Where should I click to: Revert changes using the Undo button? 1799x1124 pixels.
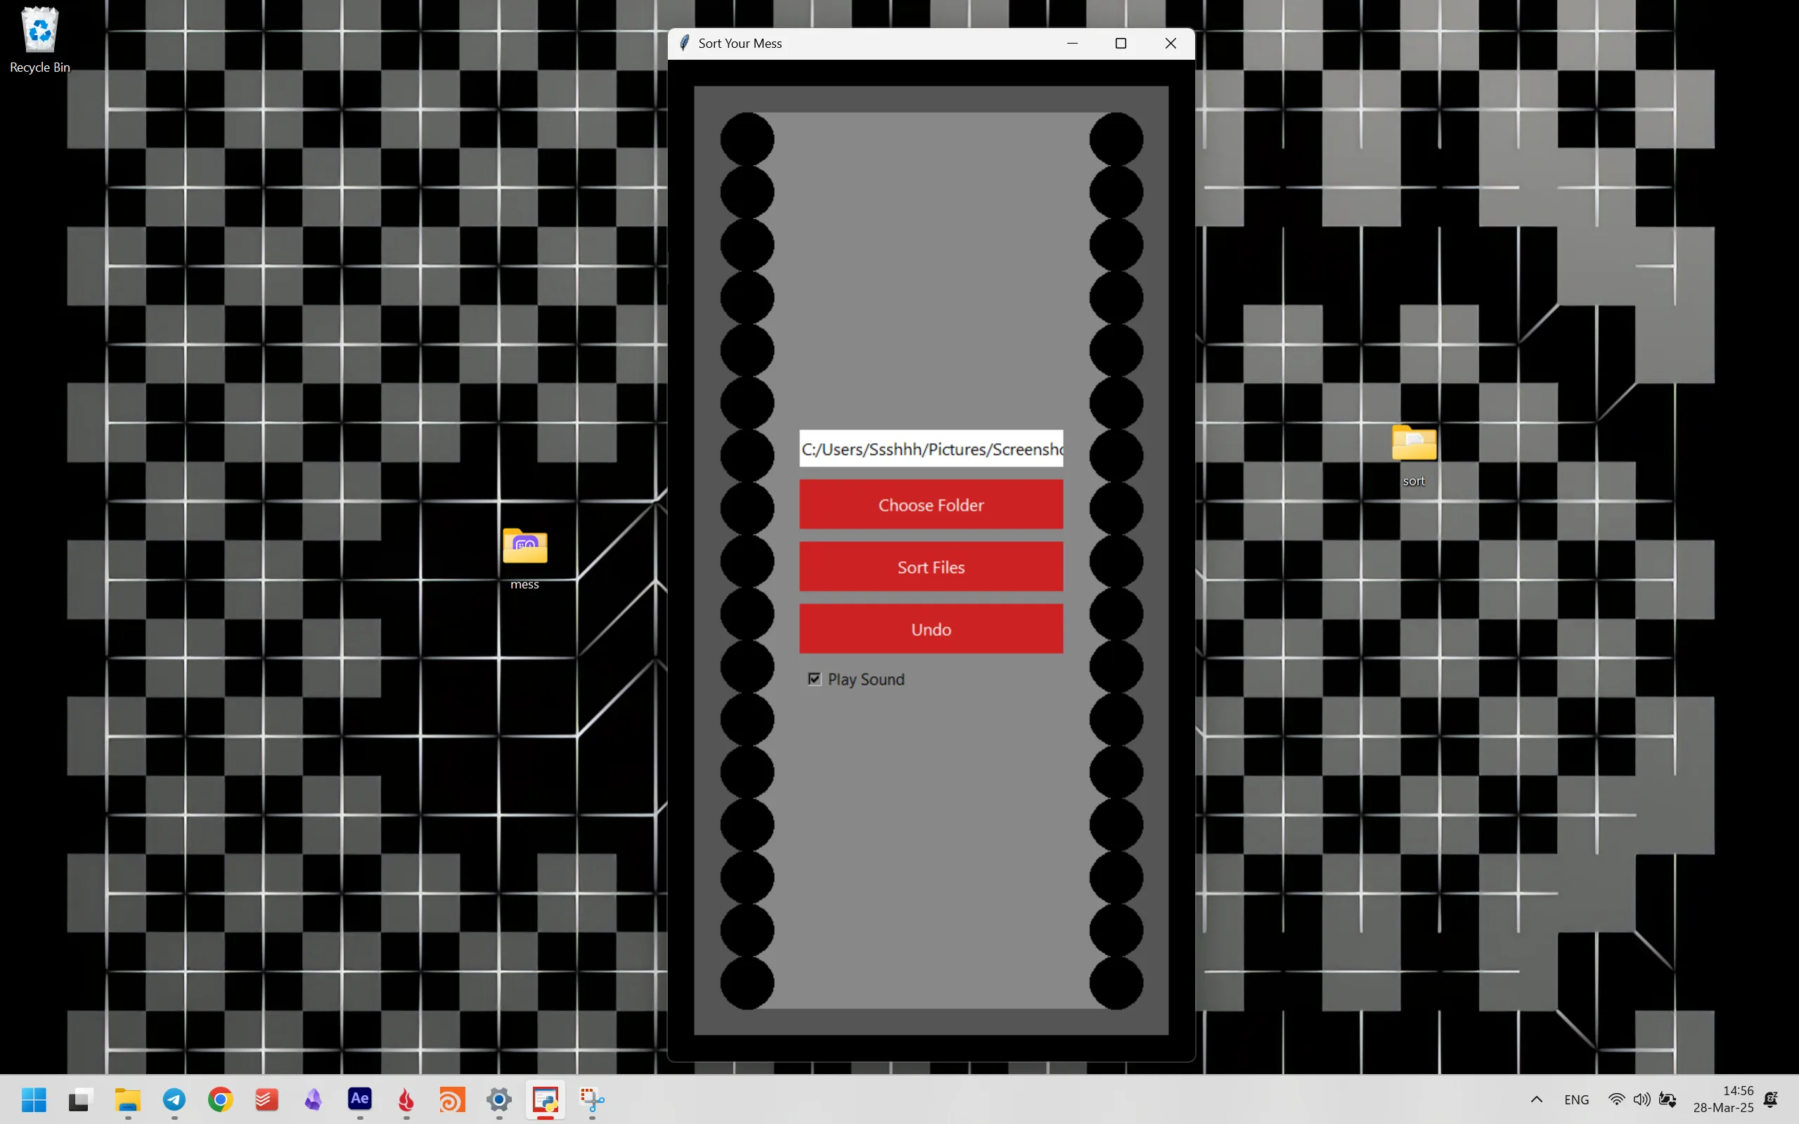[x=931, y=629]
